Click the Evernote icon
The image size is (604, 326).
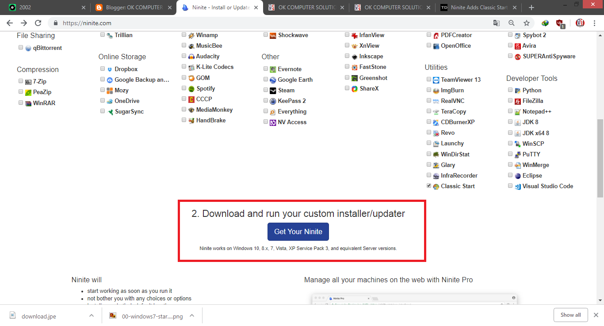[x=273, y=69]
